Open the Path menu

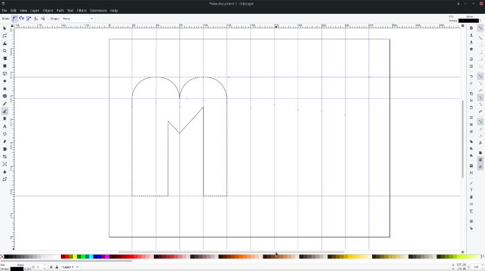point(60,10)
